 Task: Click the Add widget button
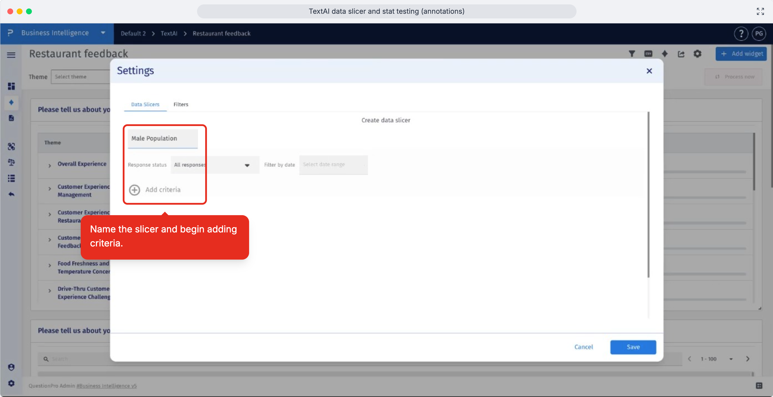tap(741, 54)
